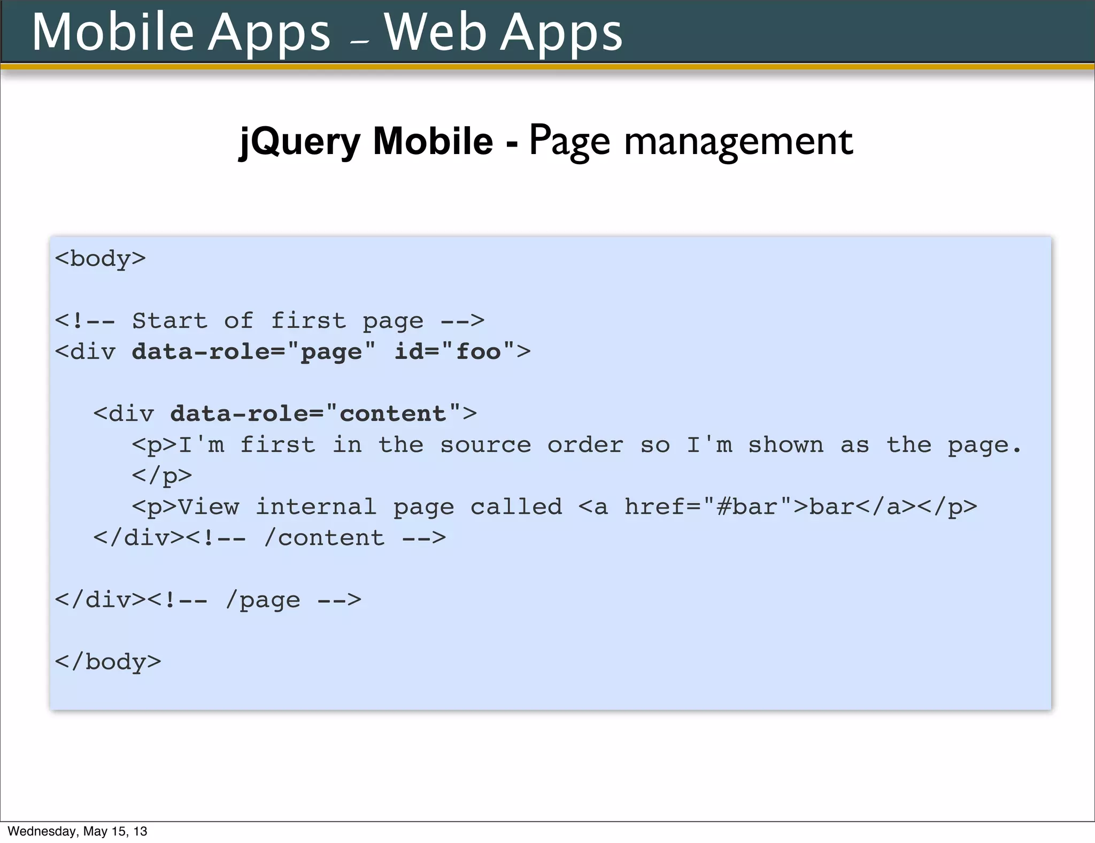This screenshot has height=843, width=1095.
Task: Click the word 'Web Apps' in header
Action: 503,32
